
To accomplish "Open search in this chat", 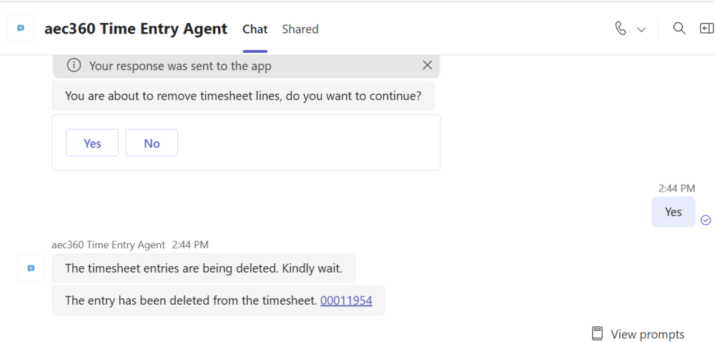I will [x=679, y=29].
